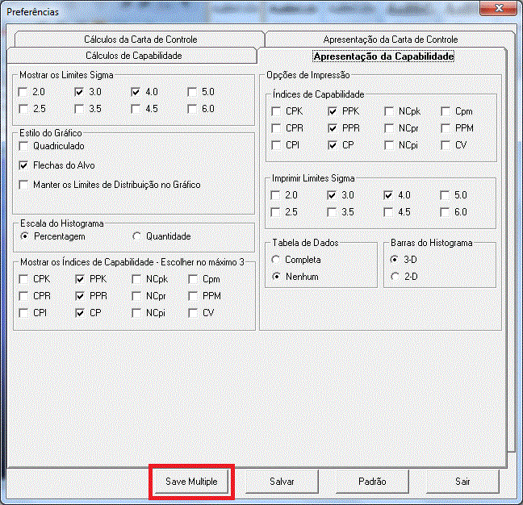Uncheck PPR in Opções de Impressão indices
Screen dimensions: 523x505
[333, 128]
